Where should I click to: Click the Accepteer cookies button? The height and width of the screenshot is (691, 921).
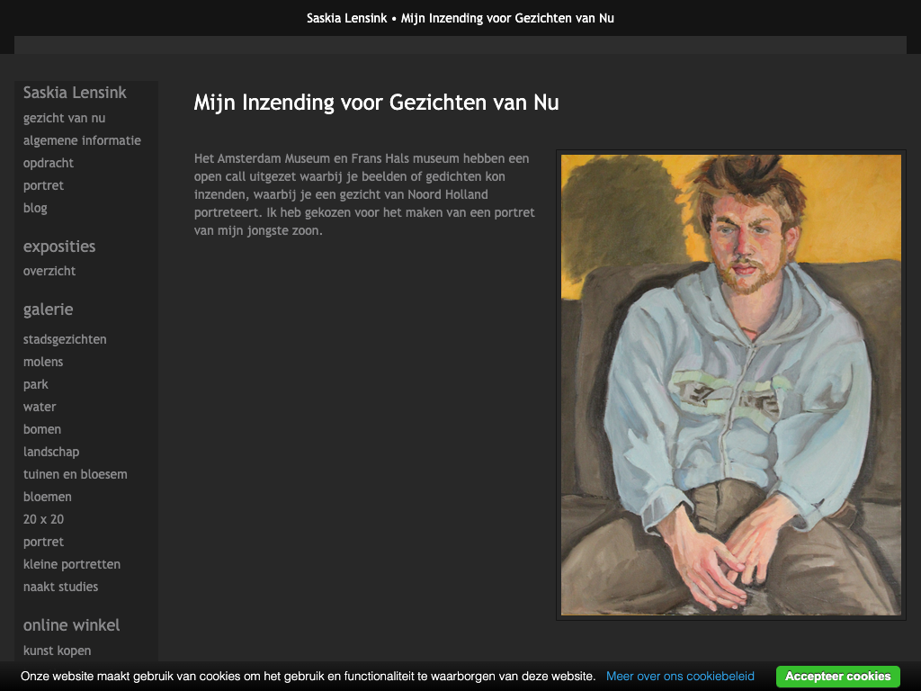pos(837,677)
